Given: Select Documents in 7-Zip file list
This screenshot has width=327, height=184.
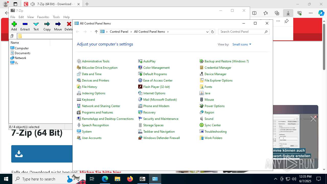Looking at the screenshot, I should point(20,53).
